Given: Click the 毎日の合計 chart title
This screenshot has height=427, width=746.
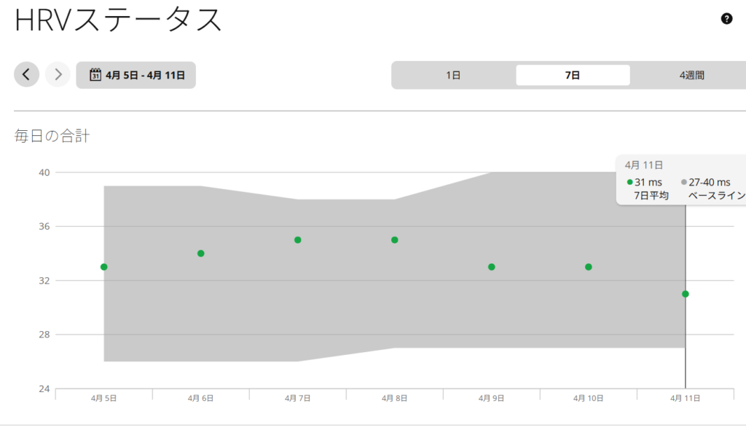Looking at the screenshot, I should (x=52, y=135).
